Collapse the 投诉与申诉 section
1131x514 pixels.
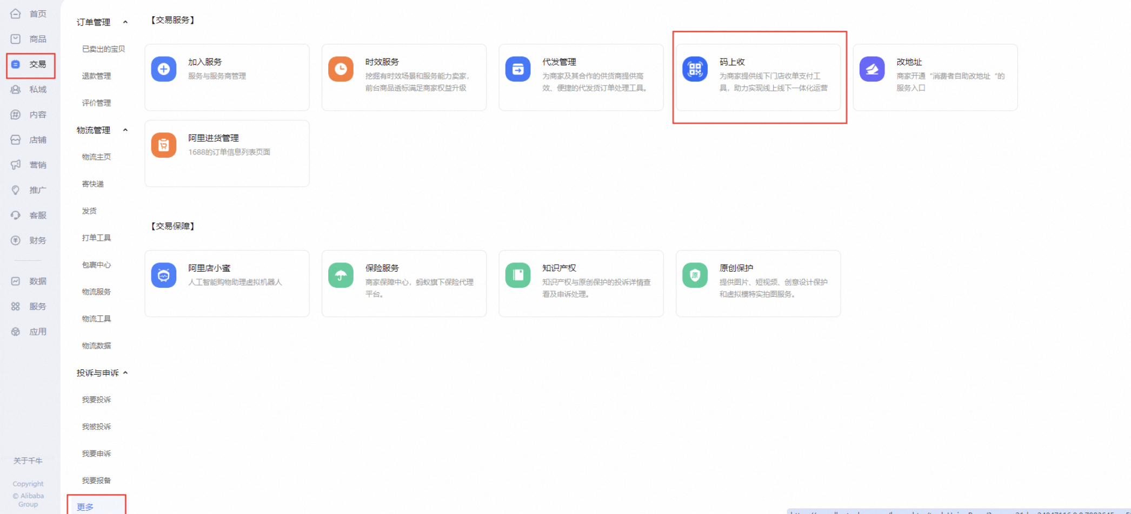tap(125, 373)
